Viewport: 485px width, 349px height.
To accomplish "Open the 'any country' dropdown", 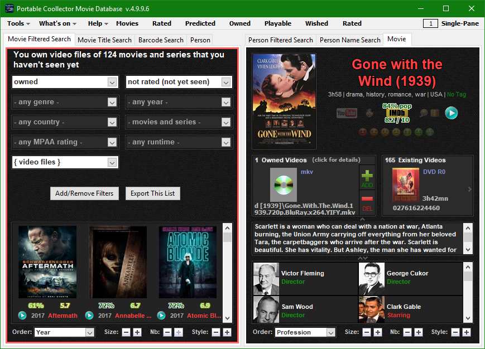I will tap(65, 122).
